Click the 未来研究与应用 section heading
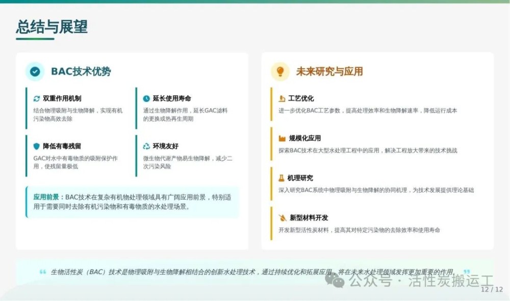Screen dimensions: 510x301 click(329, 72)
